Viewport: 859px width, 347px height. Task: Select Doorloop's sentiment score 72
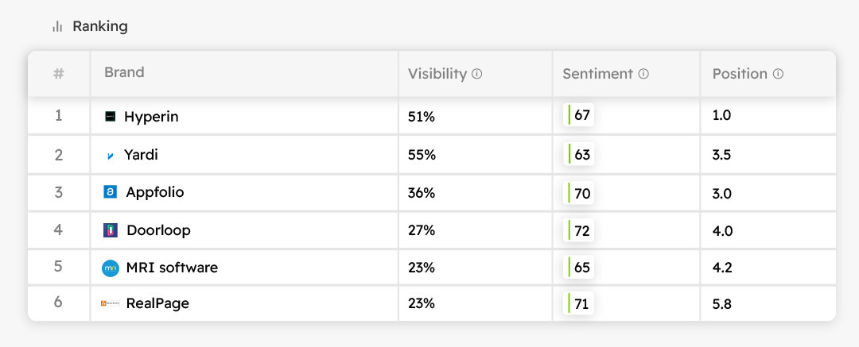pyautogui.click(x=581, y=230)
